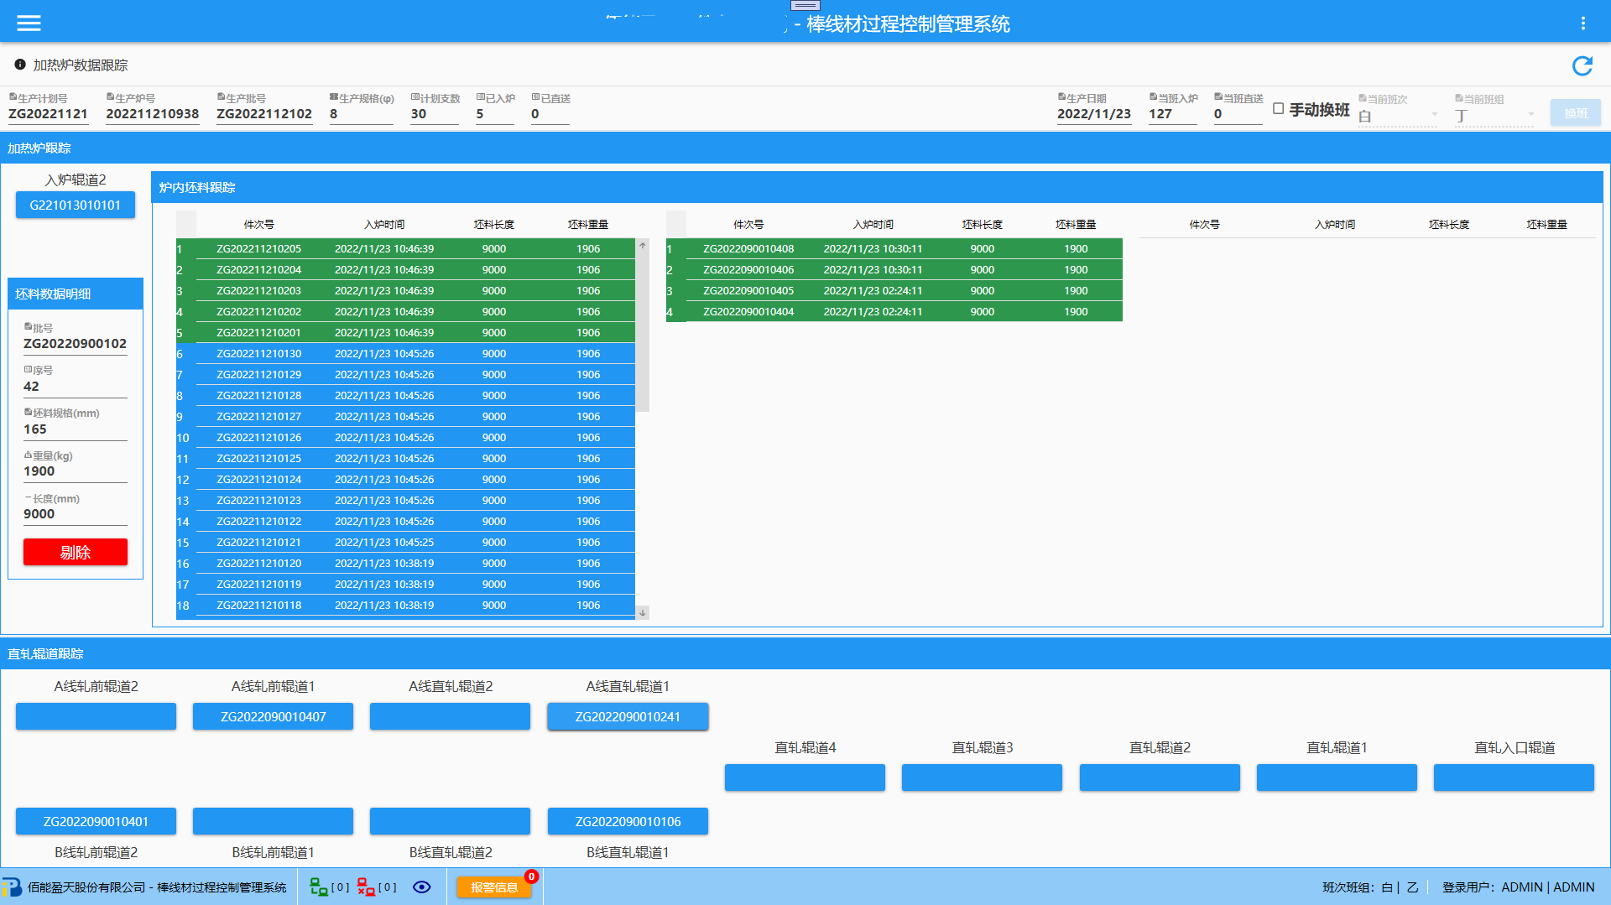Click the scroll-down arrow of billet table
Image resolution: width=1611 pixels, height=905 pixels.
[x=643, y=612]
